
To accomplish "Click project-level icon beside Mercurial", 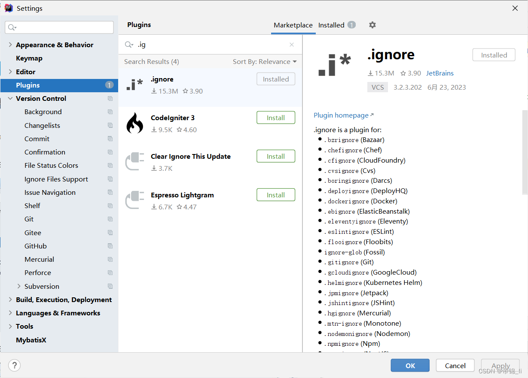I will pos(110,259).
